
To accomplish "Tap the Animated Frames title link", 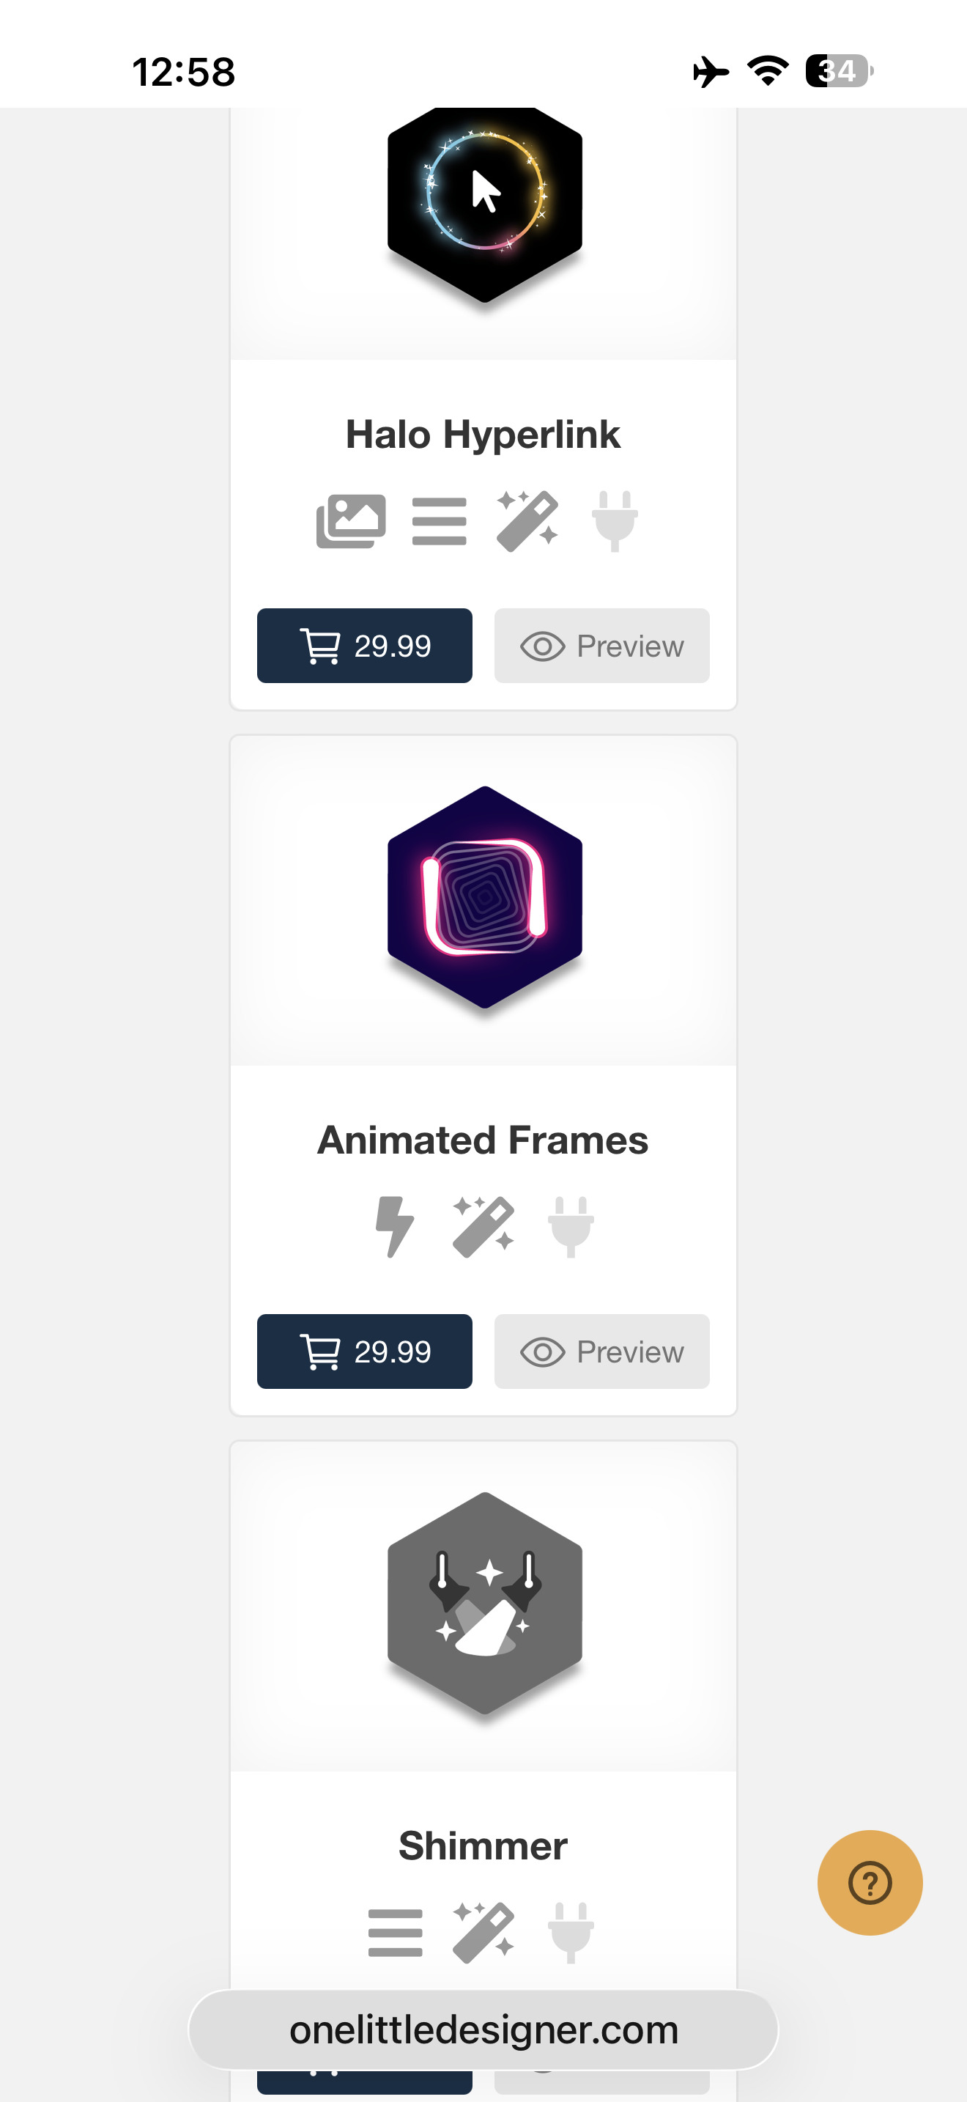I will pyautogui.click(x=483, y=1140).
